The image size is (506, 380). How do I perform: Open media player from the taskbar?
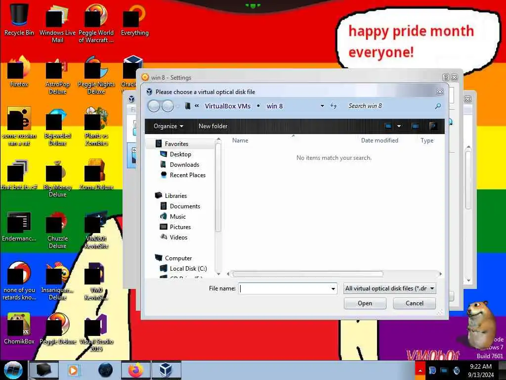tap(73, 370)
